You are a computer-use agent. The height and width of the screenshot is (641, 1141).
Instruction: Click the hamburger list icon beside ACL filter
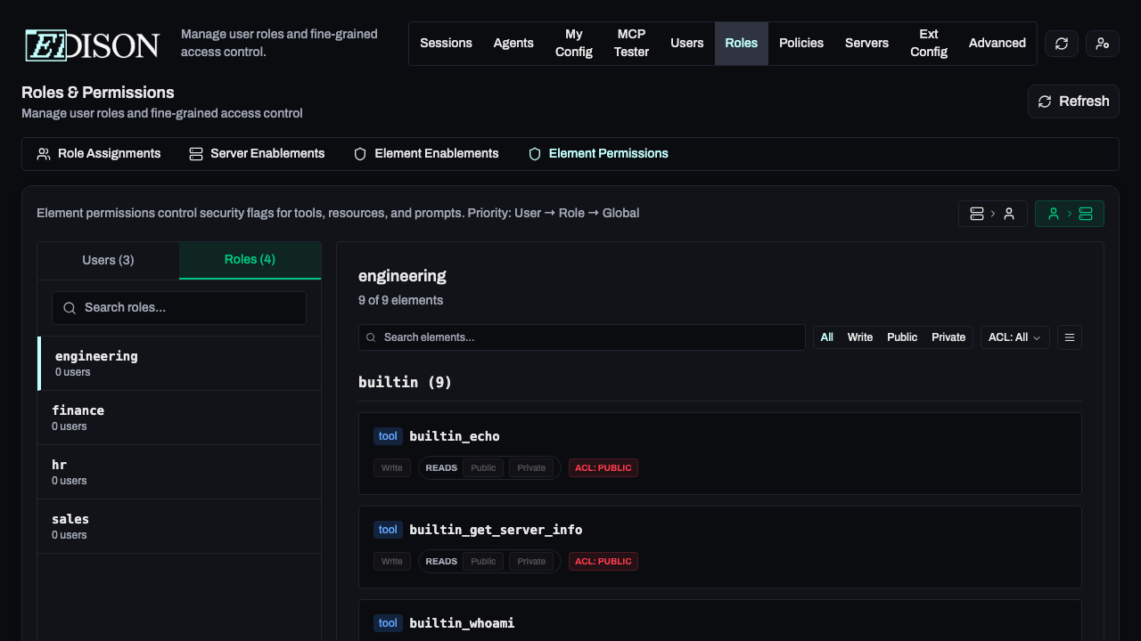click(1069, 337)
